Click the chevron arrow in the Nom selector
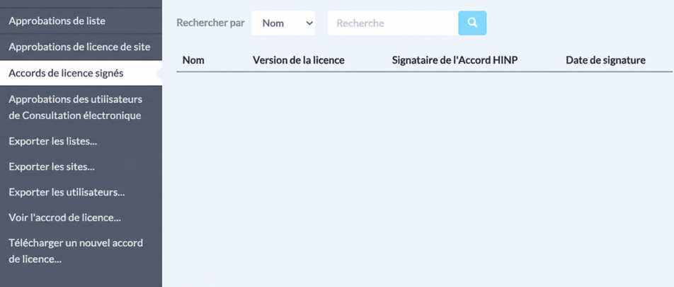Screen dimensions: 674x287 click(309, 23)
